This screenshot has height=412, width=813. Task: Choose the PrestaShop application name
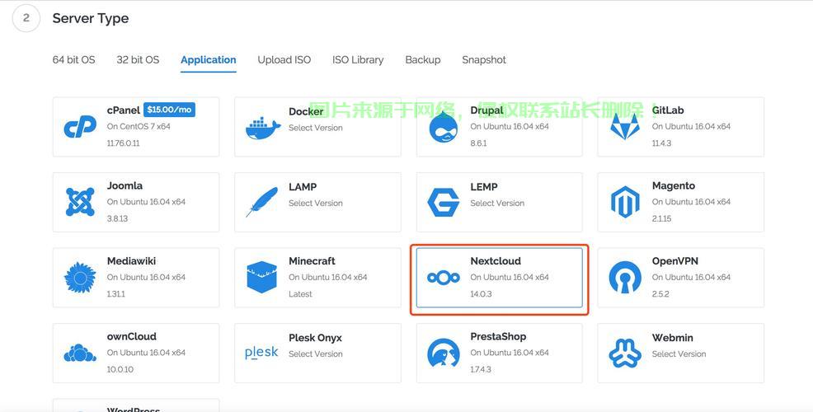coord(498,336)
